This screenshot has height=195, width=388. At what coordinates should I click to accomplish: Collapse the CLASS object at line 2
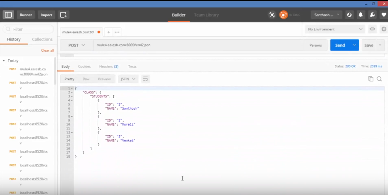pos(72,92)
